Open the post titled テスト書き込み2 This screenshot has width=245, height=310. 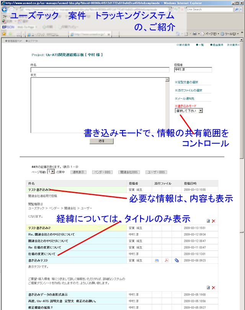[39, 228]
